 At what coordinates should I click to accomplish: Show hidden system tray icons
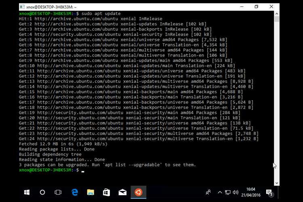click(220, 192)
